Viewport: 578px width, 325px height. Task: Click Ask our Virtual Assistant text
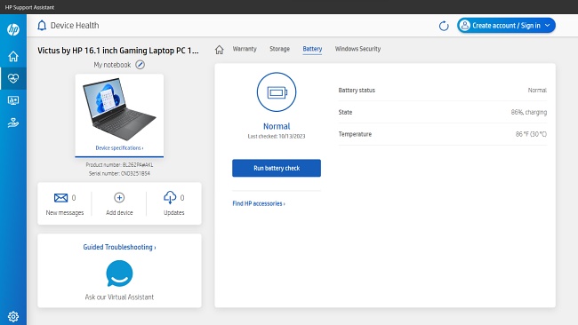point(119,297)
